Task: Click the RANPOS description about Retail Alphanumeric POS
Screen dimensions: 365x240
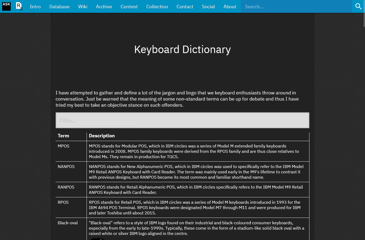Action: point(198,190)
